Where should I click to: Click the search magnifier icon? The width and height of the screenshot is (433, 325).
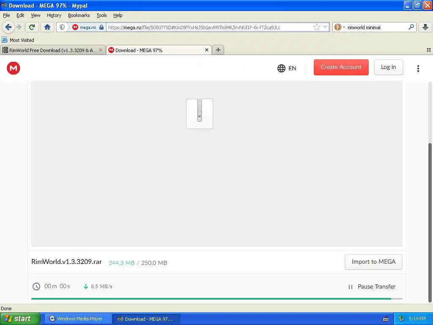[411, 27]
